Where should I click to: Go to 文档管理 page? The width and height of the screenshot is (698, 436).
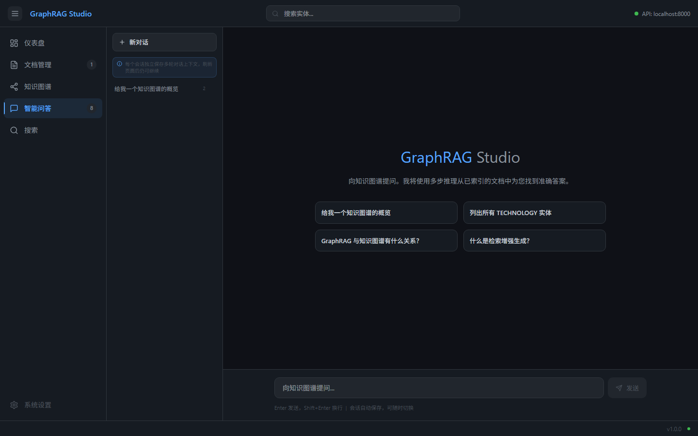pos(53,64)
